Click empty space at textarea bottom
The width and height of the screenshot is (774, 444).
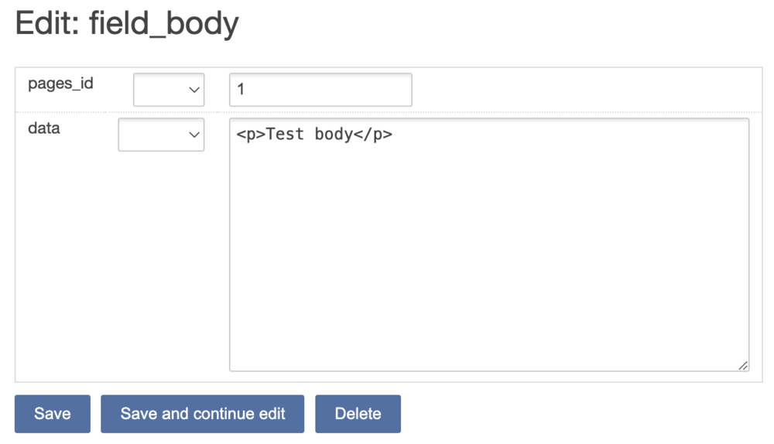coord(489,340)
